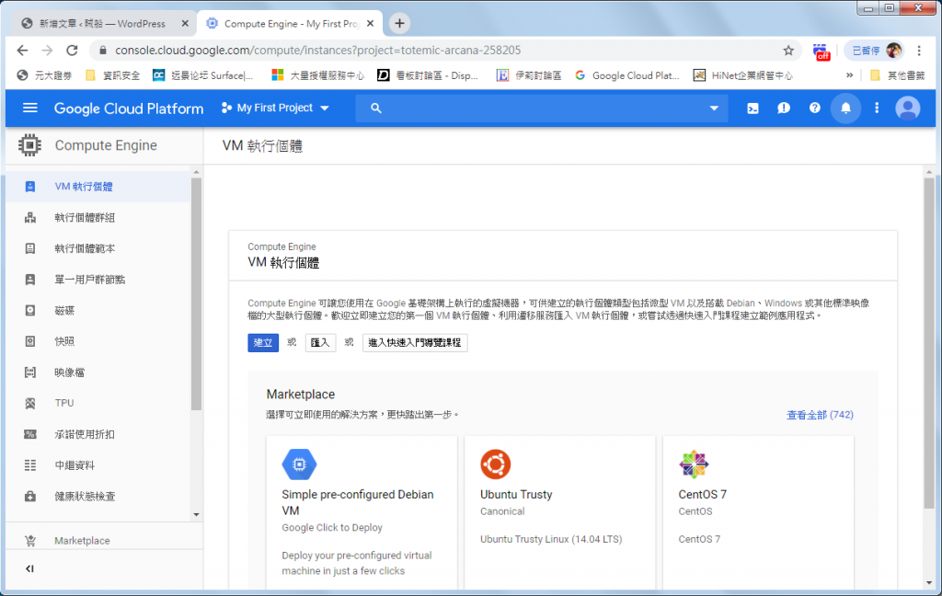
Task: Open a new browser tab
Action: point(399,23)
